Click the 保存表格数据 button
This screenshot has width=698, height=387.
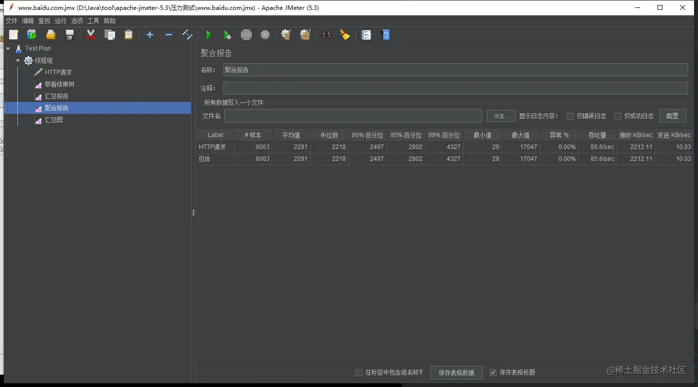tap(457, 373)
